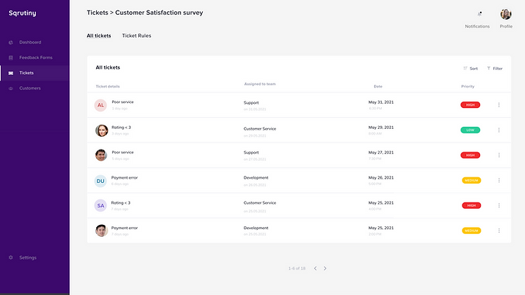Viewport: 525px width, 295px height.
Task: Click HIGH priority badge on May 31 ticket
Action: 470,105
